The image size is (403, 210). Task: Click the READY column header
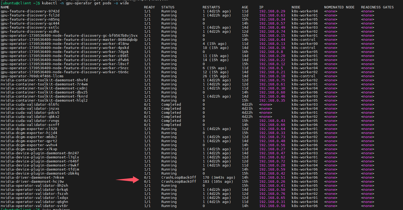click(x=150, y=7)
